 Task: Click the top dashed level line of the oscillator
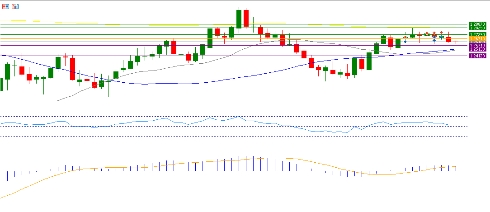(226, 116)
